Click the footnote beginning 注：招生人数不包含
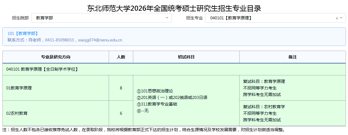This screenshot has width=348, height=135. coord(144,130)
